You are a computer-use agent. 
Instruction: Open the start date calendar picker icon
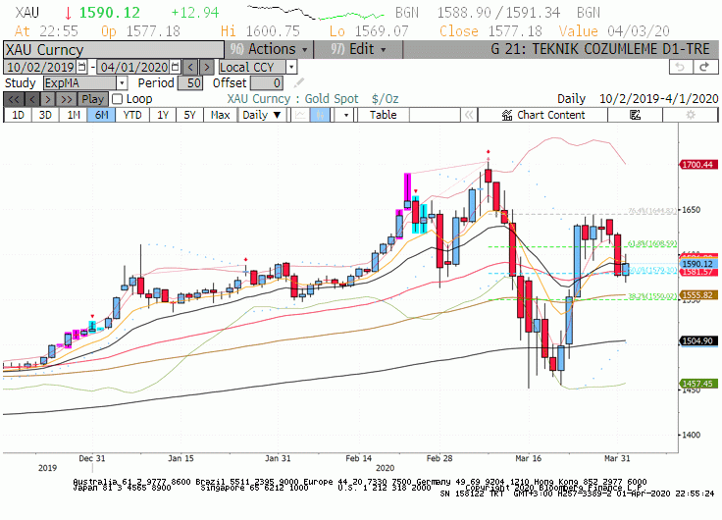tap(81, 68)
